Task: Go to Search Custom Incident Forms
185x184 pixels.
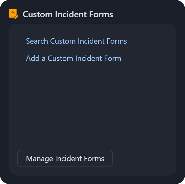Action: [76, 41]
